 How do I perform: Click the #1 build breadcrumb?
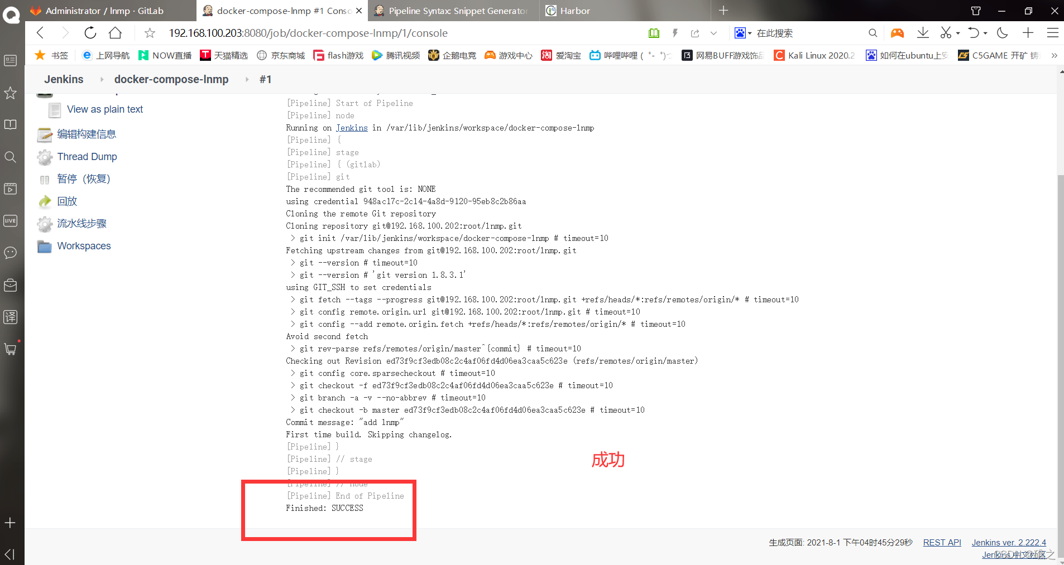pyautogui.click(x=266, y=79)
